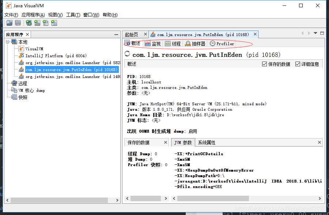This screenshot has width=329, height=215.
Task: Click Java icon on PutInEden document tab
Action: coord(153,34)
